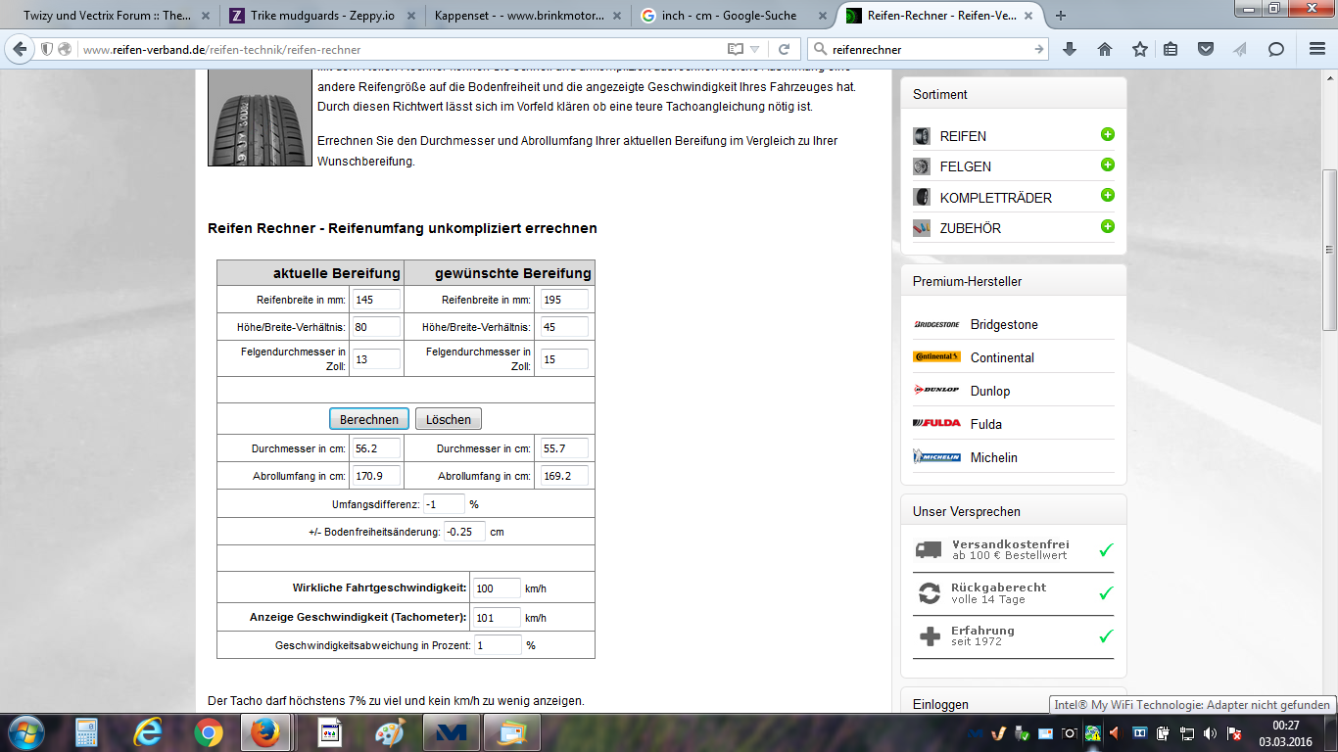Open URL bar history dropdown arrow
This screenshot has height=752, width=1338.
755,49
